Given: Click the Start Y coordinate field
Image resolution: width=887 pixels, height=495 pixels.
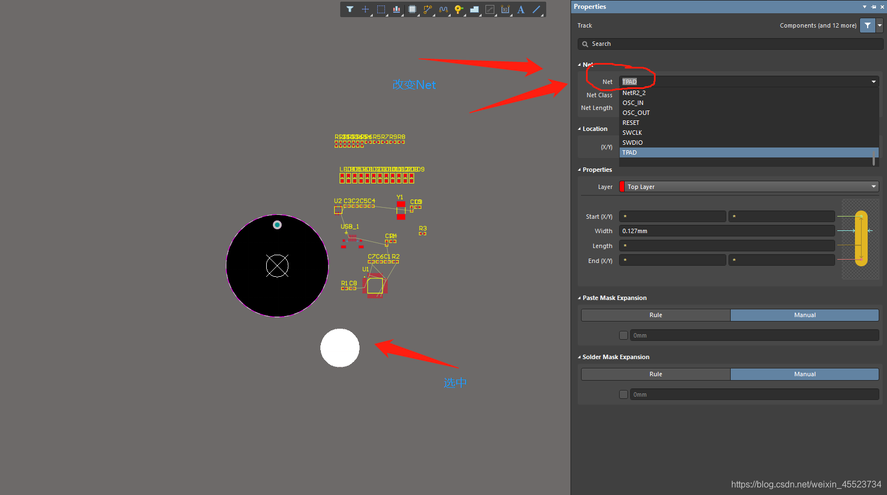Looking at the screenshot, I should click(x=782, y=217).
